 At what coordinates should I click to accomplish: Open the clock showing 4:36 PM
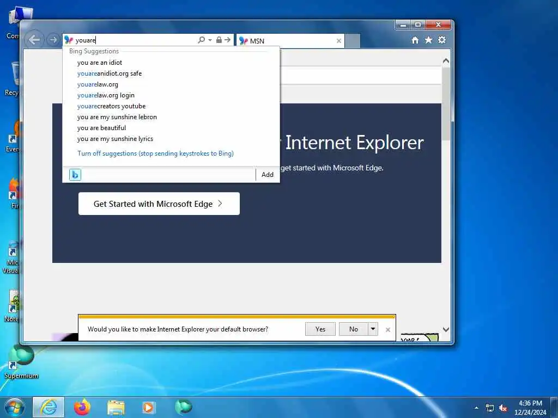click(x=530, y=407)
